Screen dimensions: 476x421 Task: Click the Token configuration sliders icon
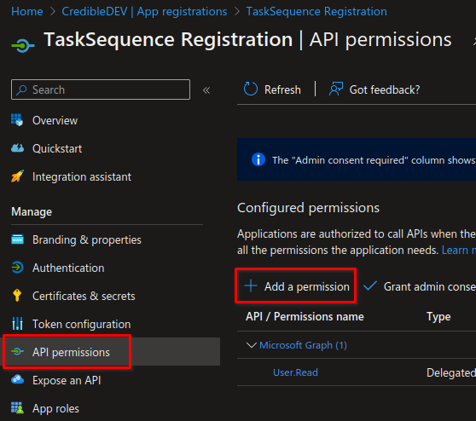coord(17,324)
